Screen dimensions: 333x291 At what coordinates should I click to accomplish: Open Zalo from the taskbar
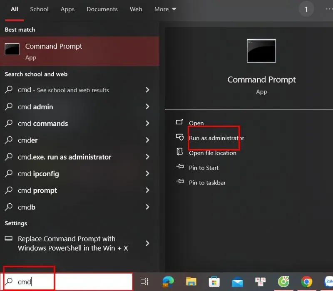point(329,281)
